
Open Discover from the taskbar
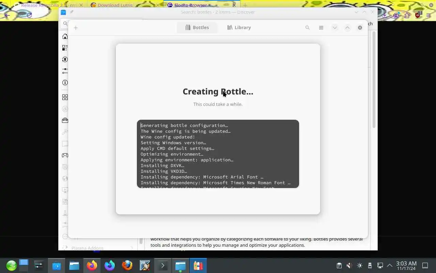click(57, 265)
